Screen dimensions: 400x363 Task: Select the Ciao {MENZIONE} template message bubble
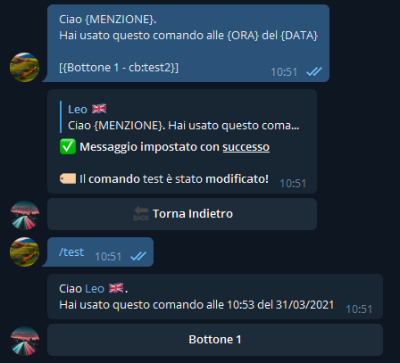(188, 43)
